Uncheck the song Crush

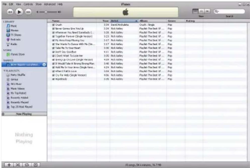pos(53,25)
